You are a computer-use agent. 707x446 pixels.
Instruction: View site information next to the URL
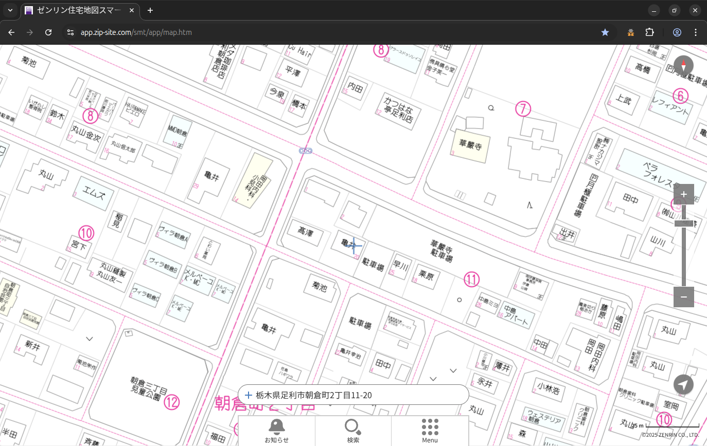tap(70, 32)
